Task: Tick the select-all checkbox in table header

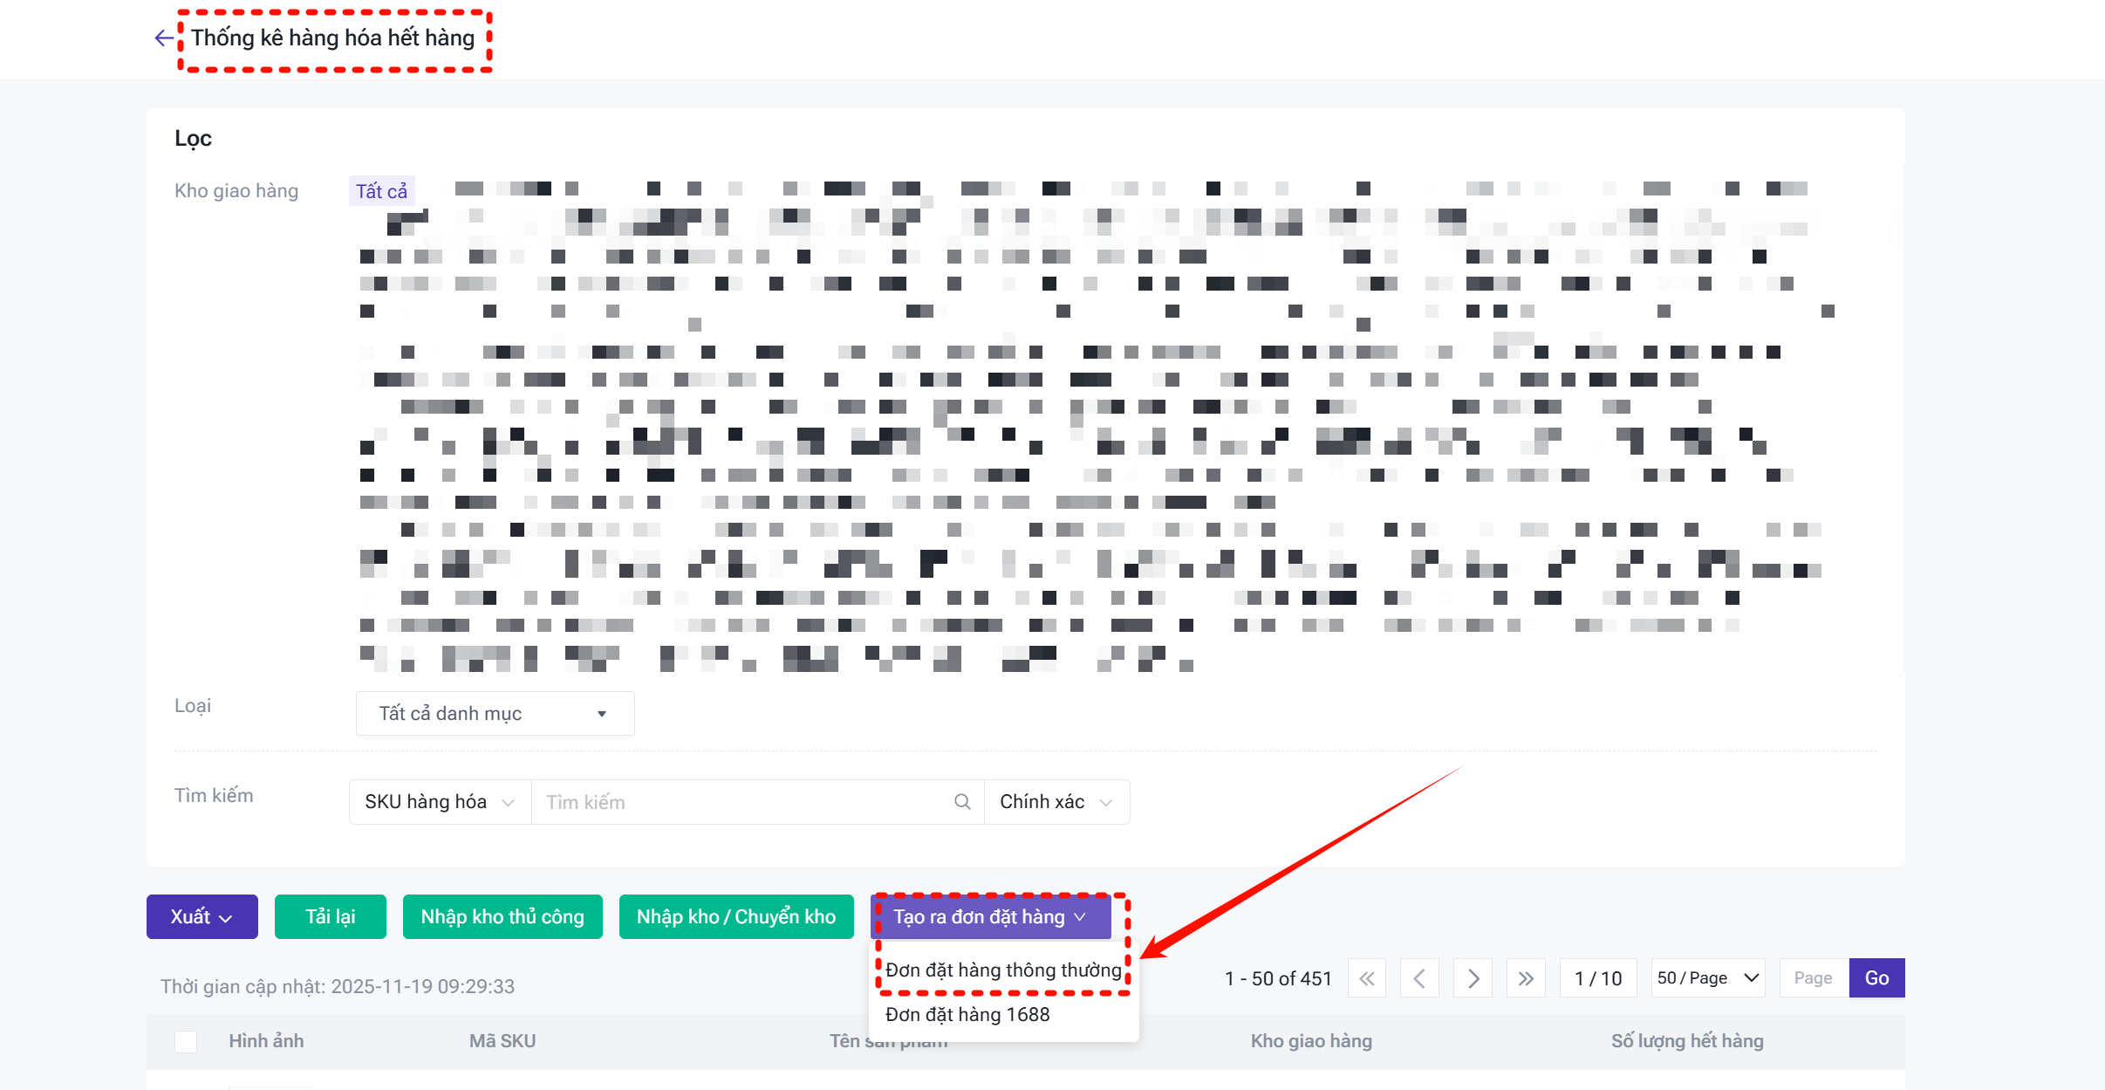Action: [186, 1041]
